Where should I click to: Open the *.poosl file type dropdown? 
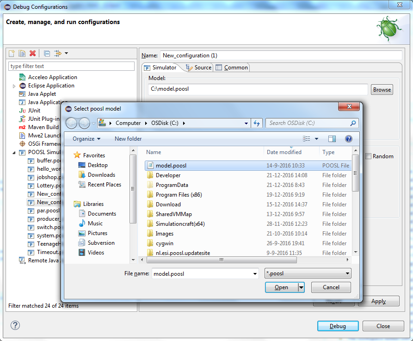(308, 273)
